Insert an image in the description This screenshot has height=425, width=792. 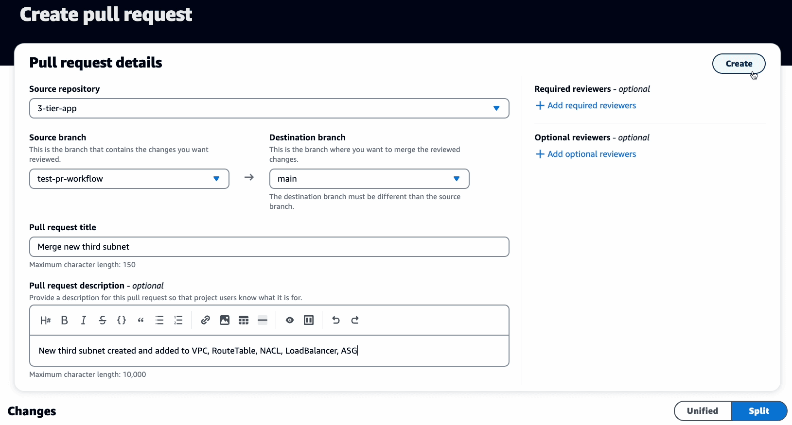point(225,320)
